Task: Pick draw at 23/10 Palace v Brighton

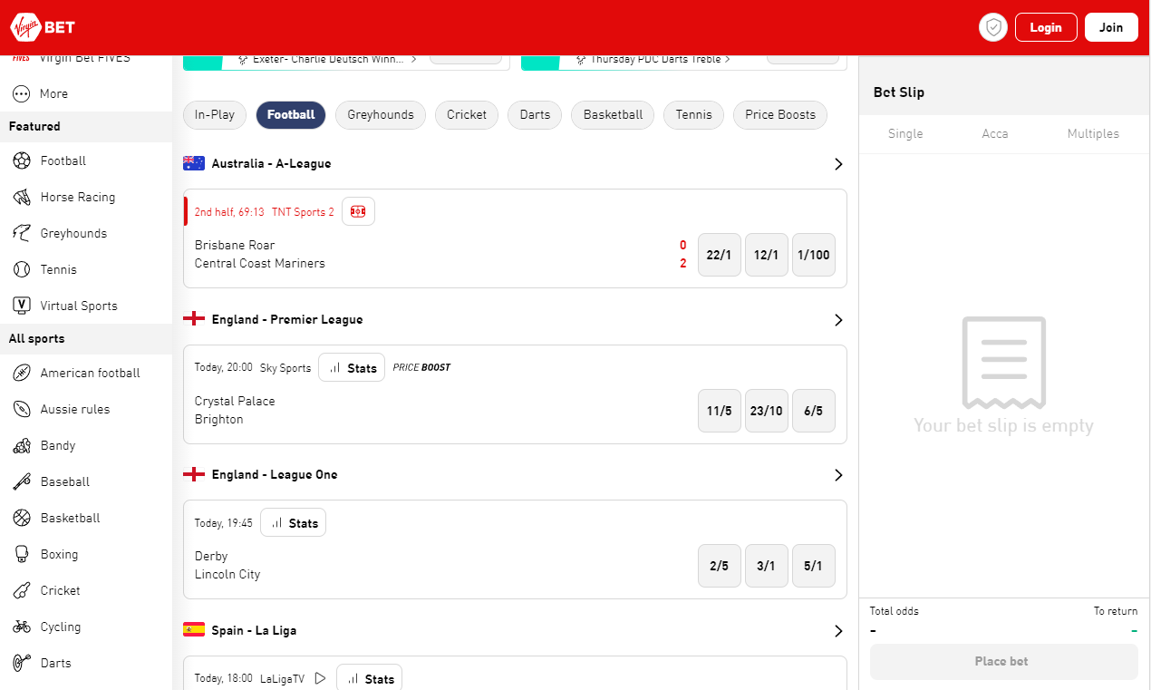Action: [767, 411]
